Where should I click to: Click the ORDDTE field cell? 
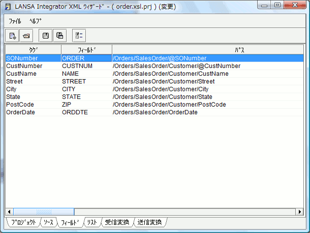[x=86, y=112]
